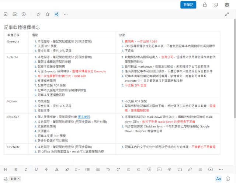The image size is (236, 183).
Task: Insert a checkbox to-do item
Action: (x=6, y=14)
